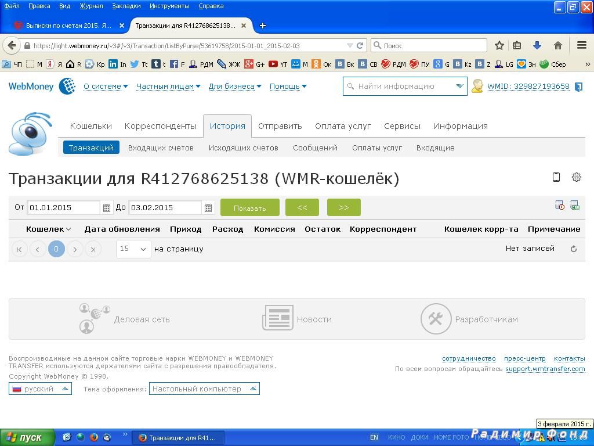This screenshot has height=446, width=594.
Task: Open the YouTube 'YT' bookmark
Action: 278,64
